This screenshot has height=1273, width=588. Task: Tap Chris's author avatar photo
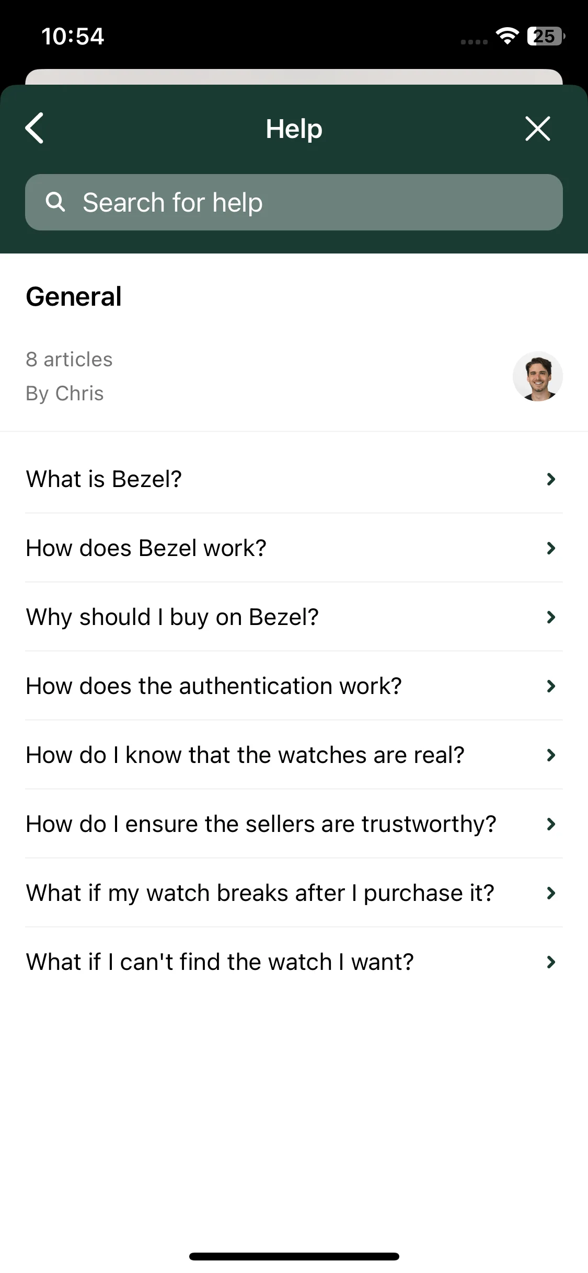click(x=537, y=376)
